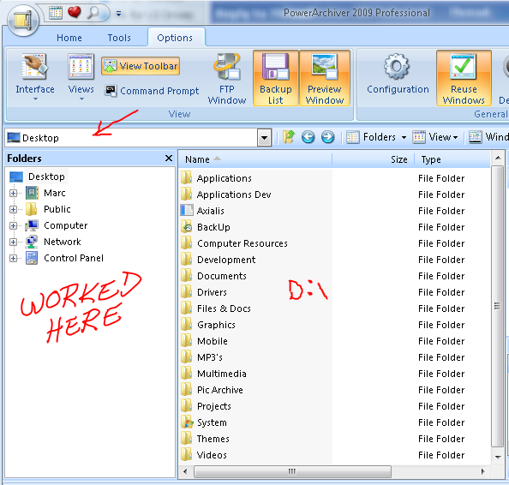Expand the Network tree node
The height and width of the screenshot is (485, 509).
(14, 242)
